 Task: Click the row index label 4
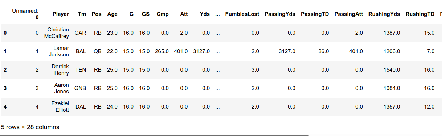5,107
